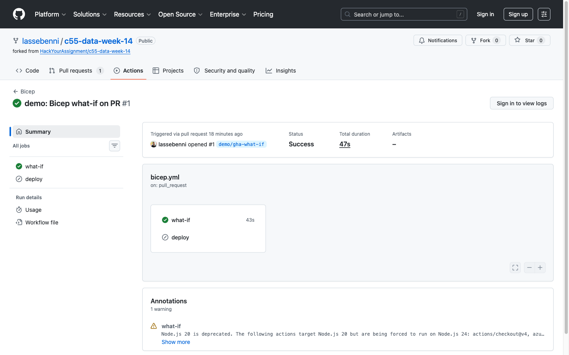This screenshot has width=569, height=355.
Task: Expand annotation with Show more
Action: [x=176, y=342]
